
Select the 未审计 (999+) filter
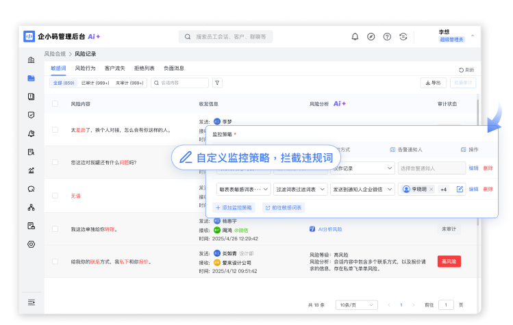(x=129, y=83)
